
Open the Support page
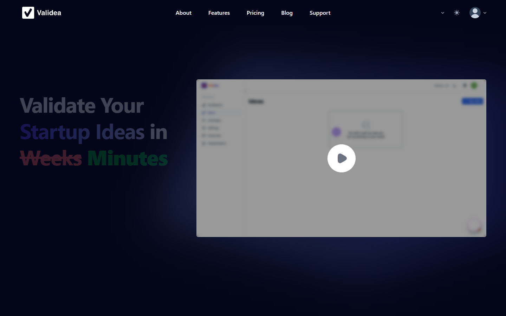coord(320,13)
